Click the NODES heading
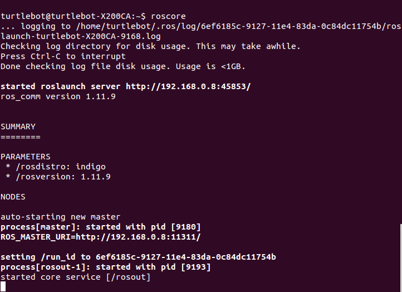The height and width of the screenshot is (292, 402). pos(13,197)
